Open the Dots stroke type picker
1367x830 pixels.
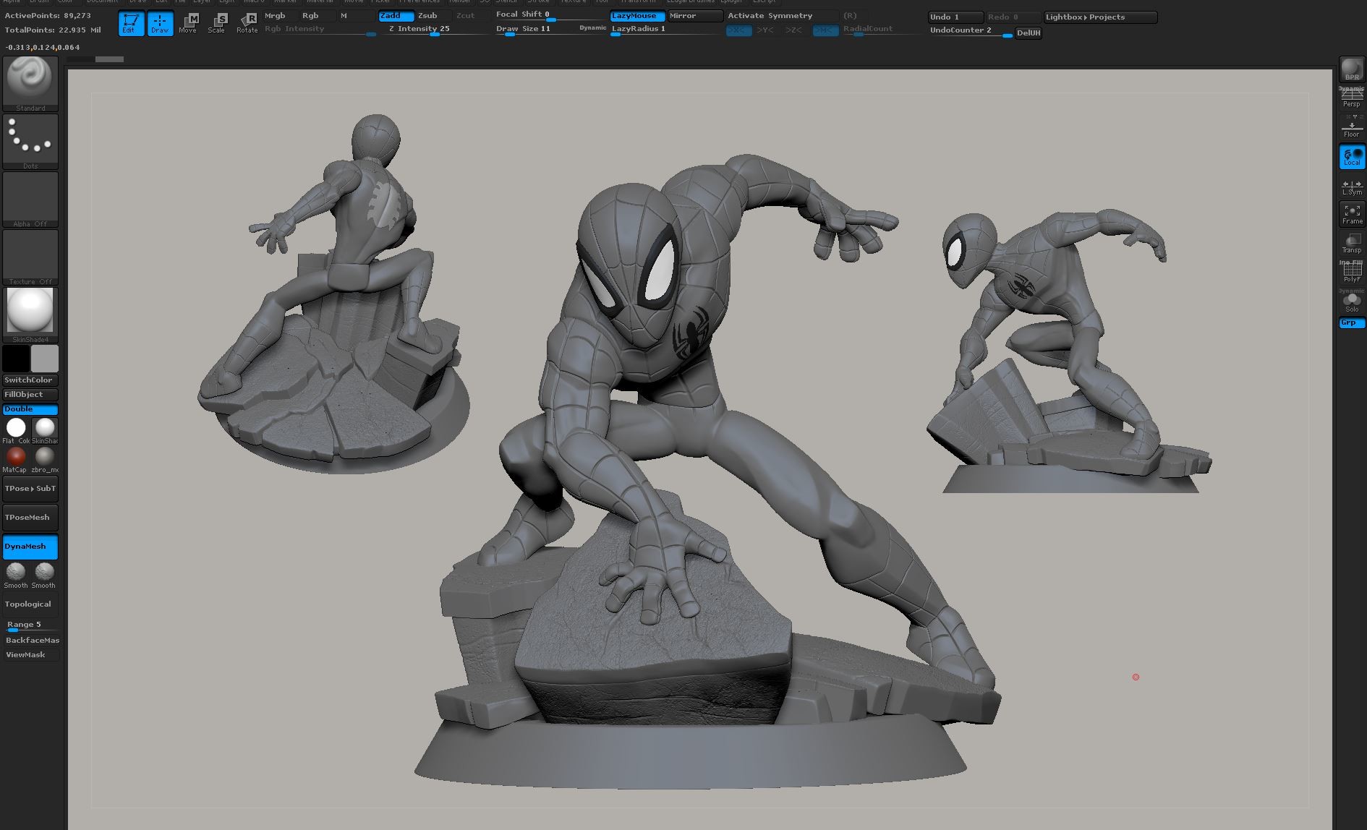pyautogui.click(x=30, y=141)
